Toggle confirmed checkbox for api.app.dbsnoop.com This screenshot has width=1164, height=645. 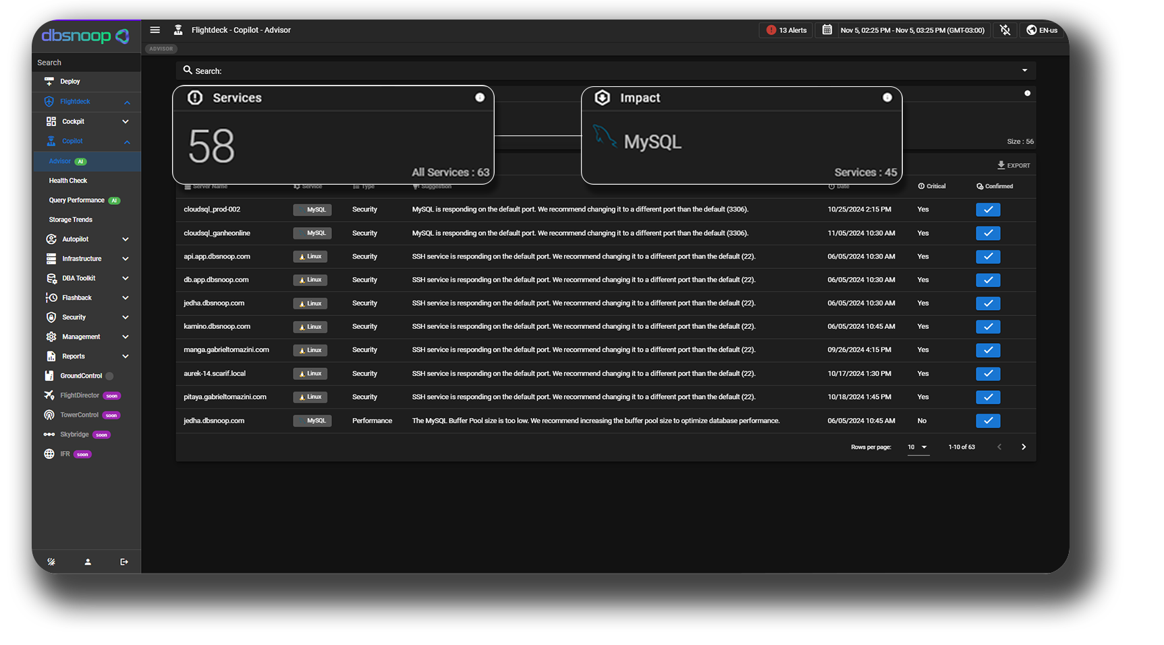(x=988, y=257)
